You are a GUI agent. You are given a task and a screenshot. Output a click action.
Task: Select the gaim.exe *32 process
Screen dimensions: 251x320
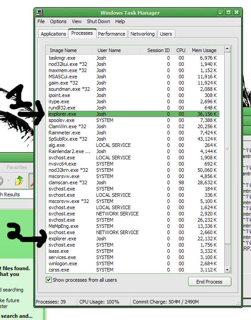134,83
